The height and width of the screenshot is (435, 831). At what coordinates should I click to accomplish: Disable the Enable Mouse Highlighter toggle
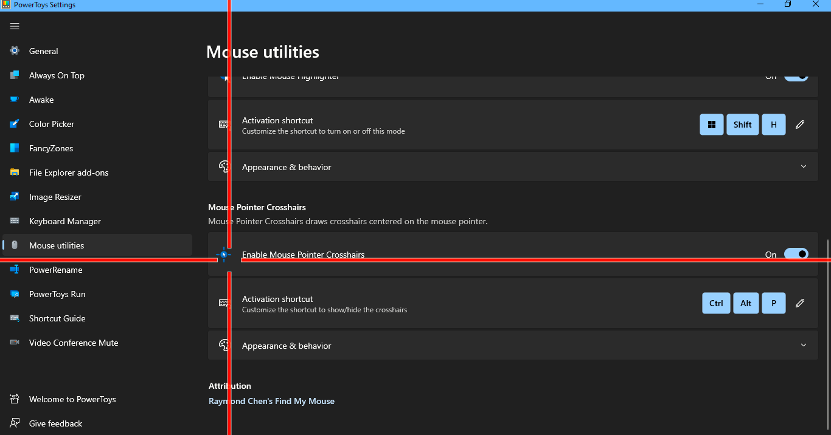796,75
